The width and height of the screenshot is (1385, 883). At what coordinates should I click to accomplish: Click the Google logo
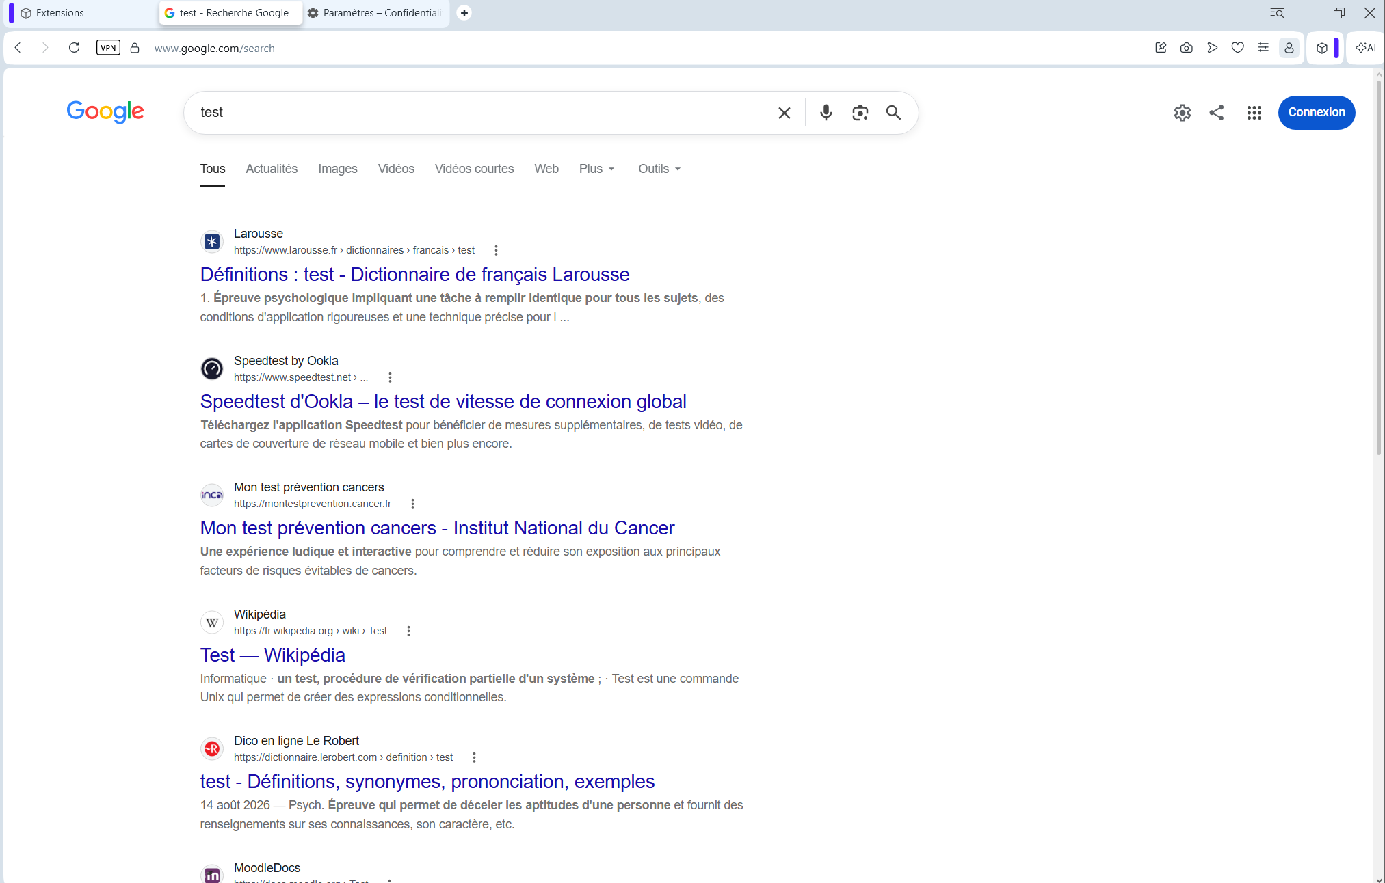[105, 111]
